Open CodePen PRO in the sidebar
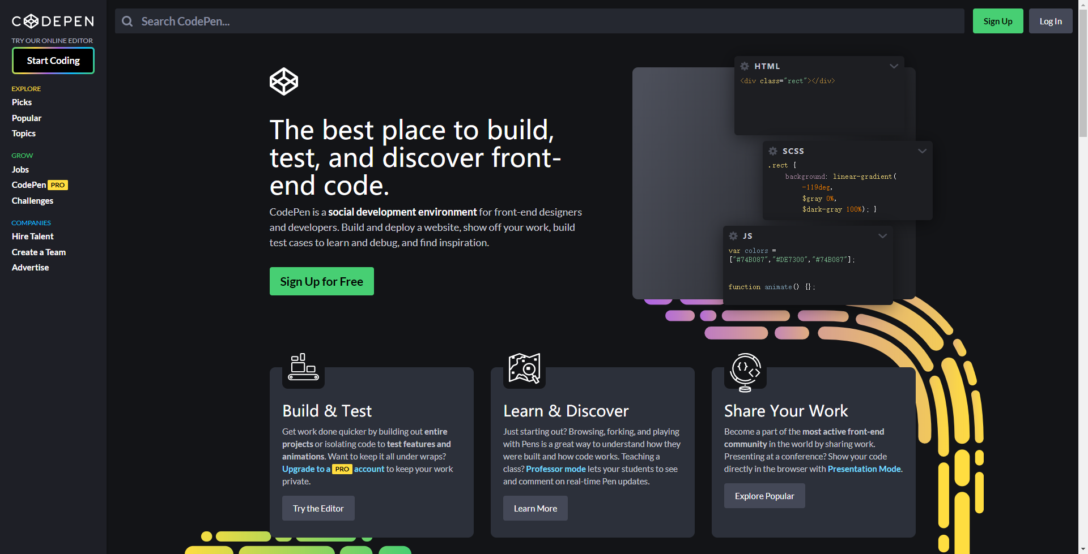The height and width of the screenshot is (554, 1088). pyautogui.click(x=40, y=185)
